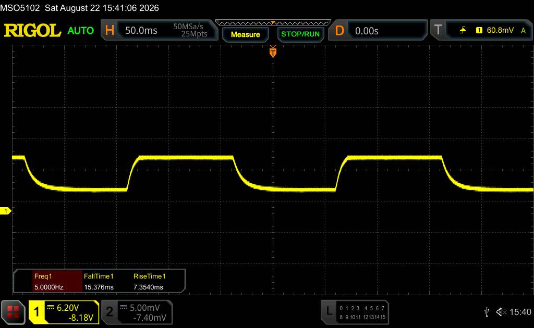Click the STOP/RUN button
The width and height of the screenshot is (534, 328).
point(300,34)
